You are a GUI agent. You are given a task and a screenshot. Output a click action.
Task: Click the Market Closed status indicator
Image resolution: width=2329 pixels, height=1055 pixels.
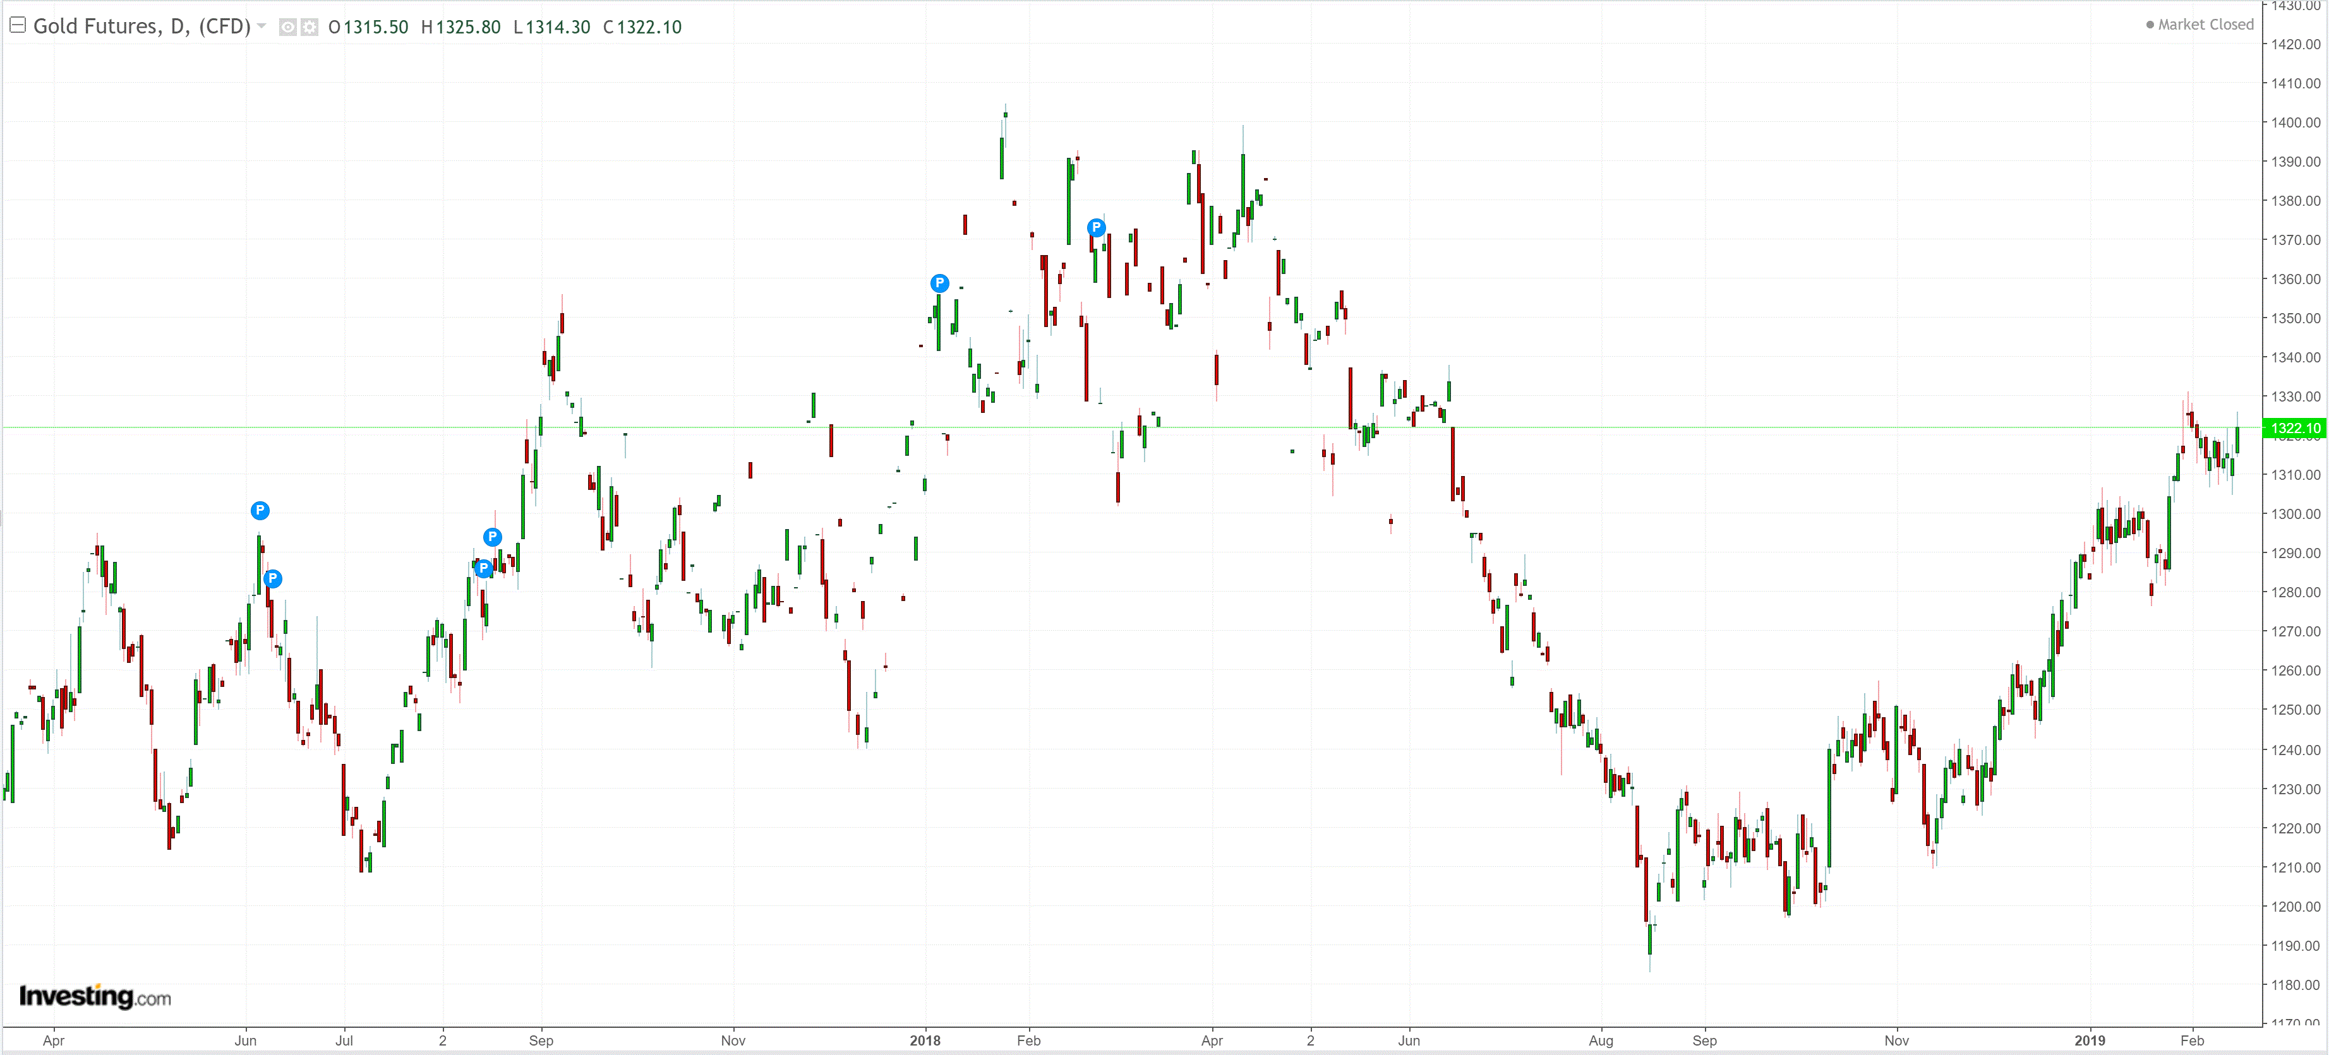(x=2199, y=25)
